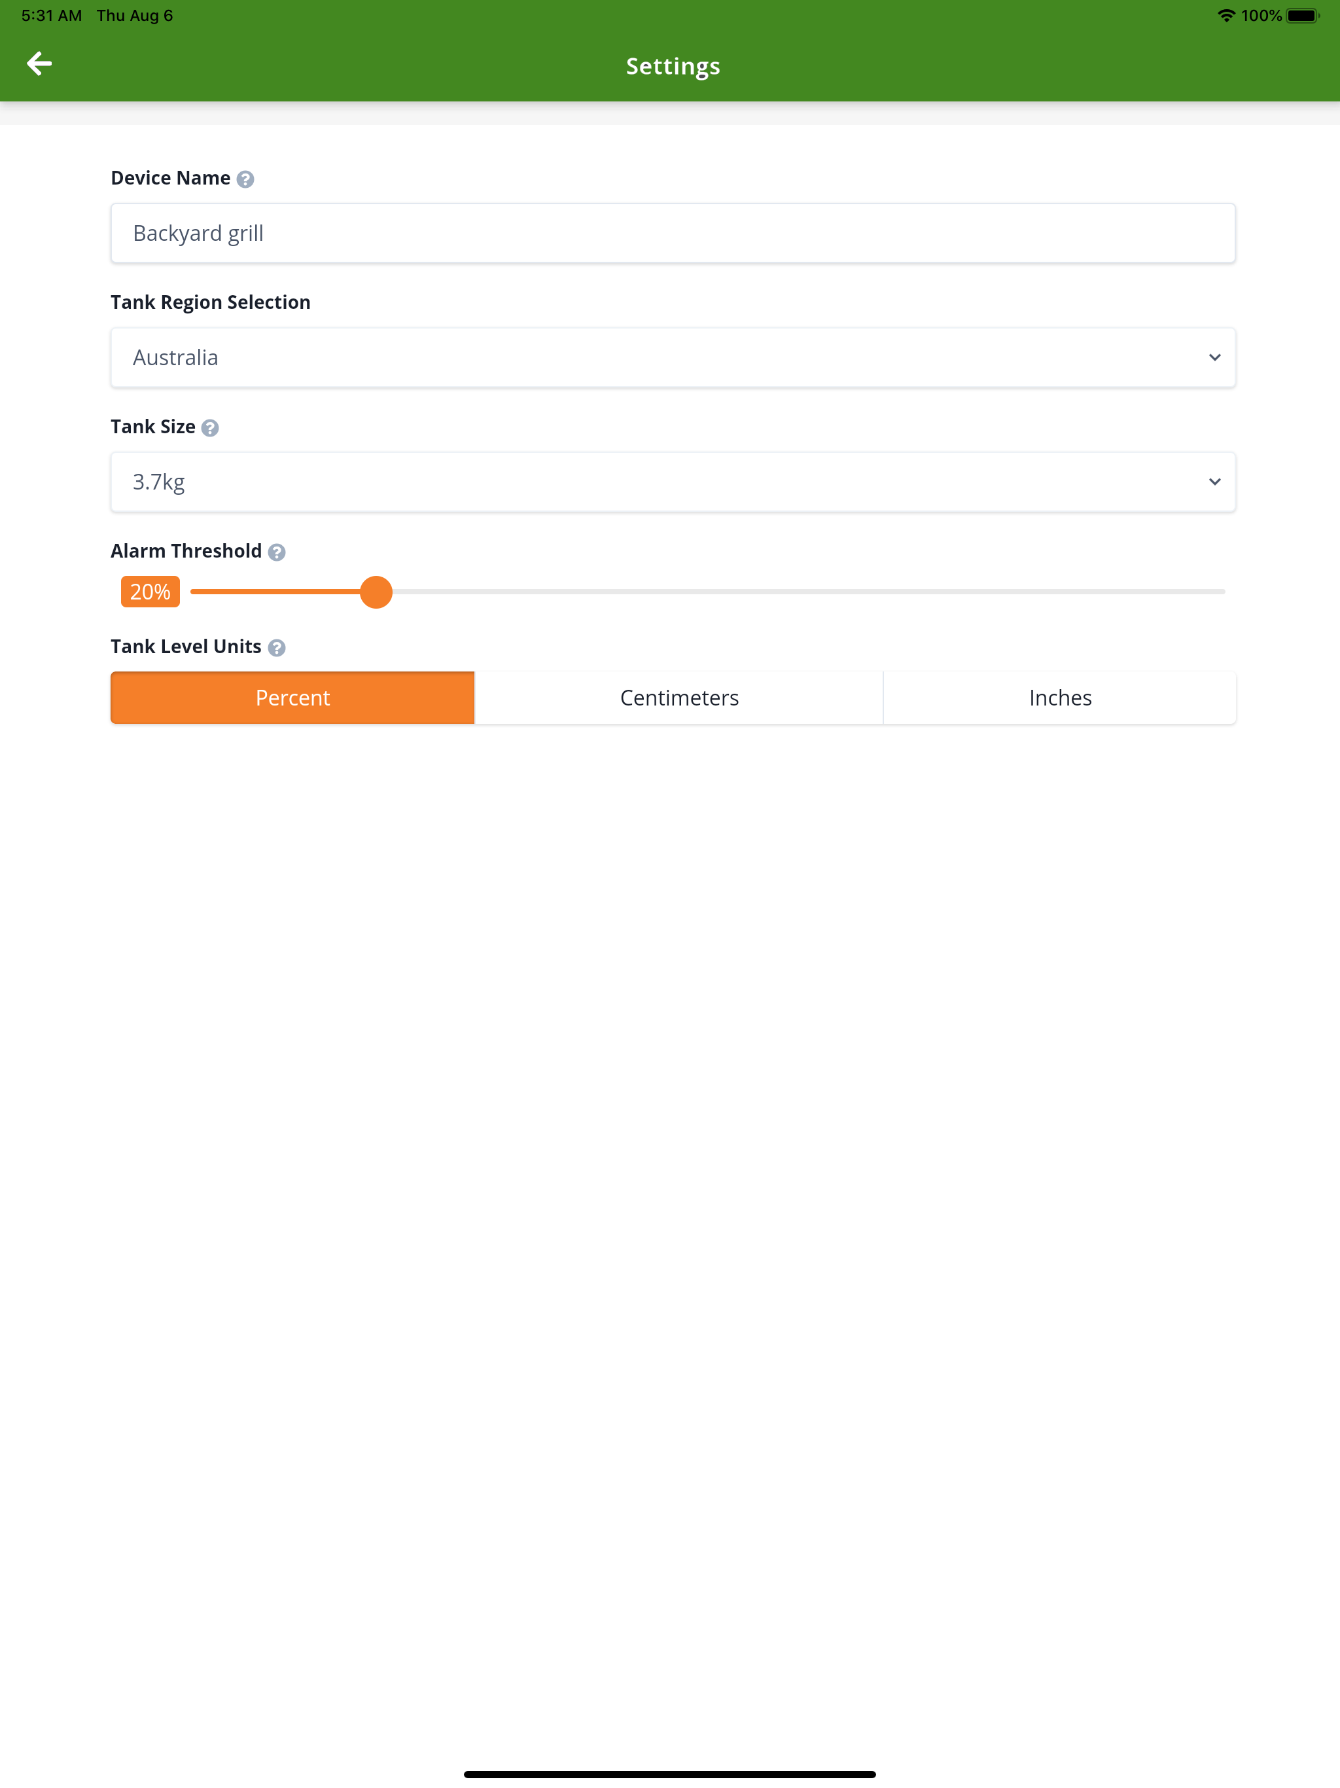The width and height of the screenshot is (1340, 1788).
Task: Open the Tank Size help tooltip
Action: 209,427
